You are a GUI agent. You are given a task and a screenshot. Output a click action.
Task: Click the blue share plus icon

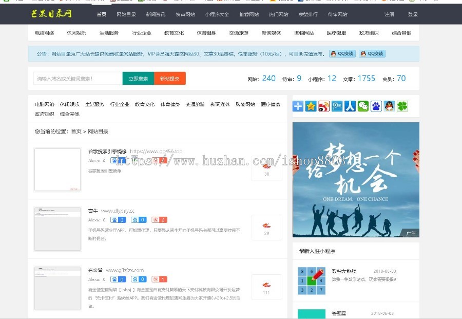click(x=297, y=106)
